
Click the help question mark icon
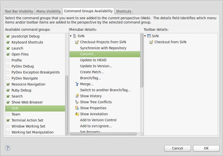(x=8, y=148)
